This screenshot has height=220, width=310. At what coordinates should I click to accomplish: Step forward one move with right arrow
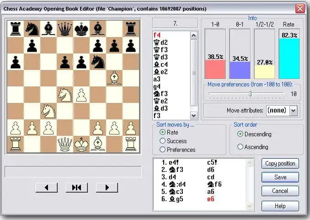coord(107,188)
